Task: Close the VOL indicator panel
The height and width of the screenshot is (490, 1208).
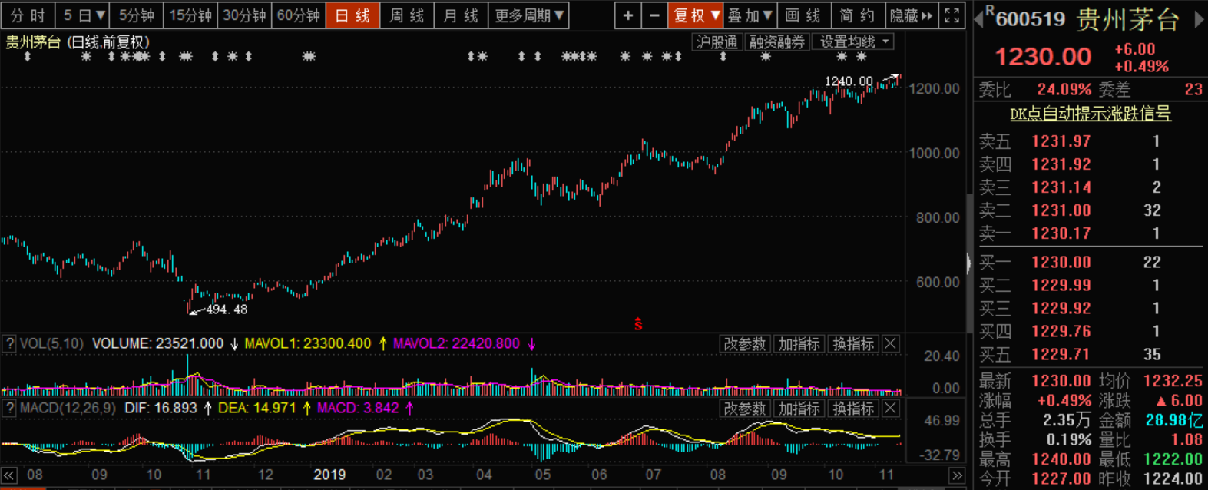Action: click(x=891, y=344)
